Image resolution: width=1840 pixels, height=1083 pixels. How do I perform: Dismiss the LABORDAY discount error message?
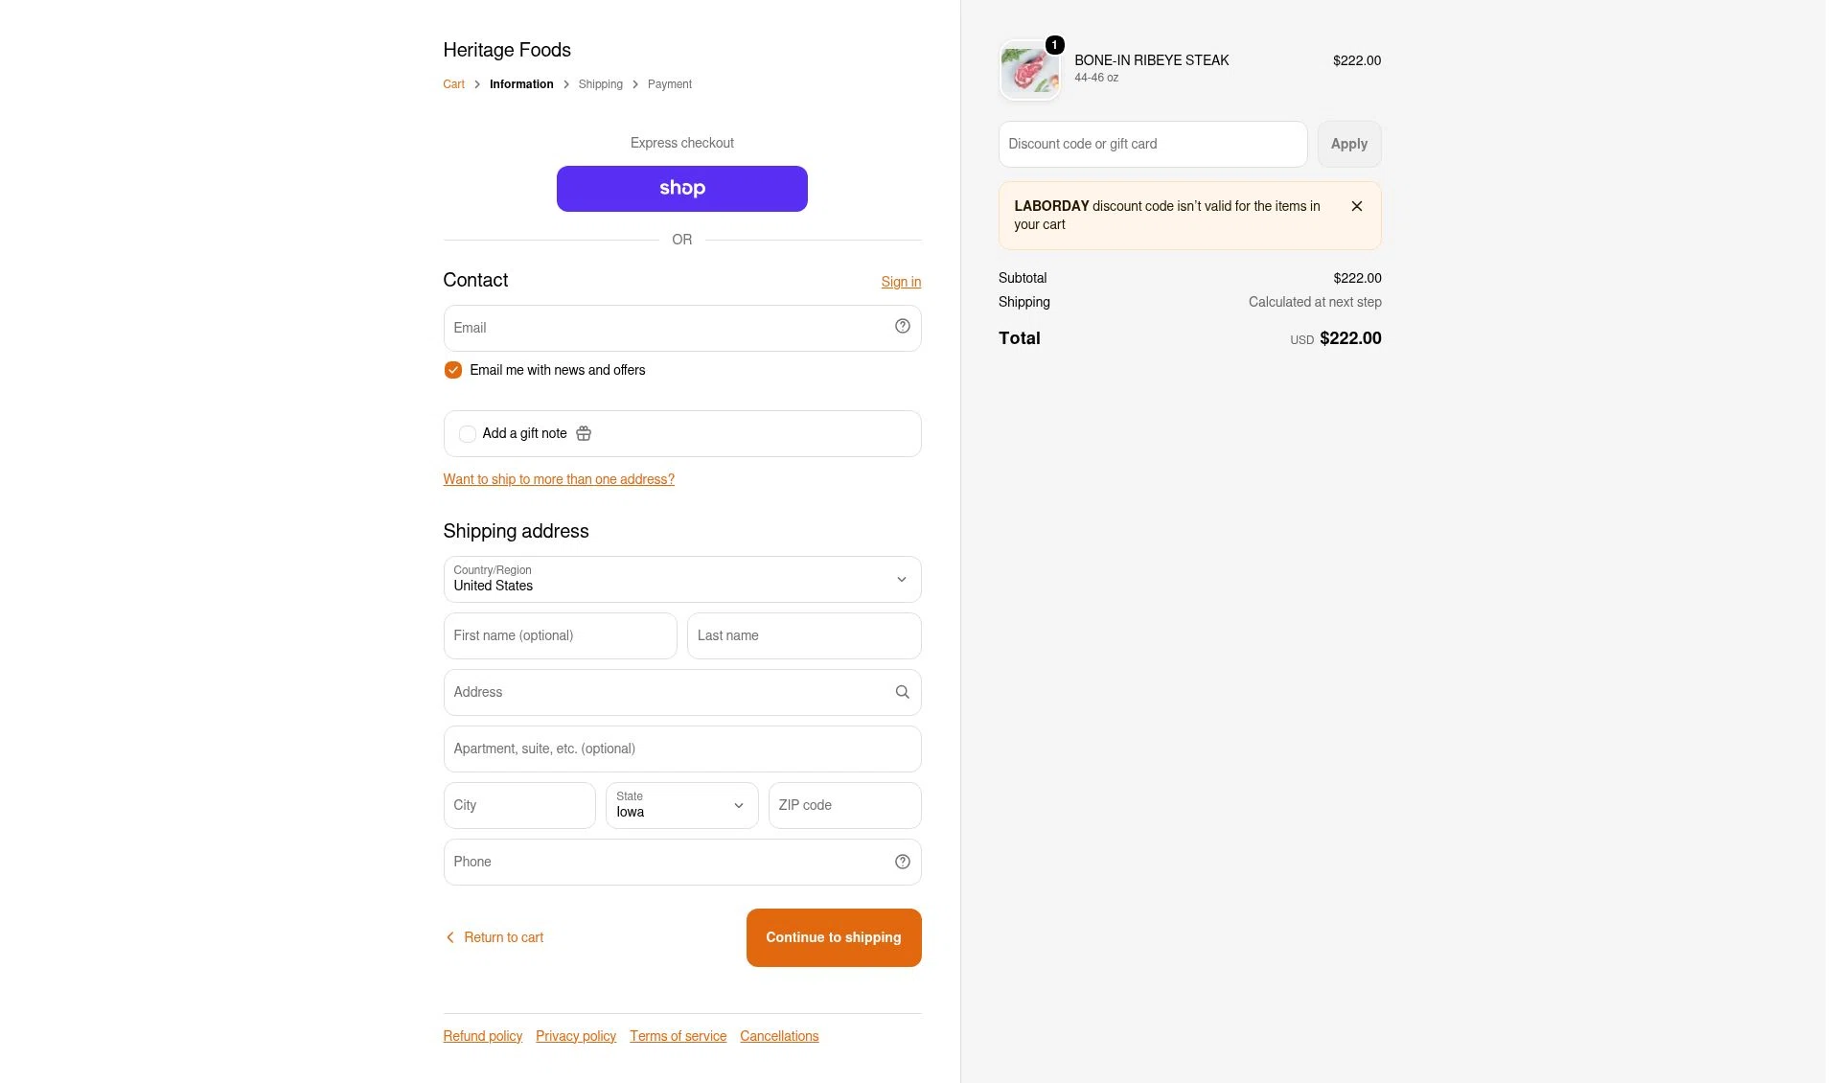point(1356,206)
